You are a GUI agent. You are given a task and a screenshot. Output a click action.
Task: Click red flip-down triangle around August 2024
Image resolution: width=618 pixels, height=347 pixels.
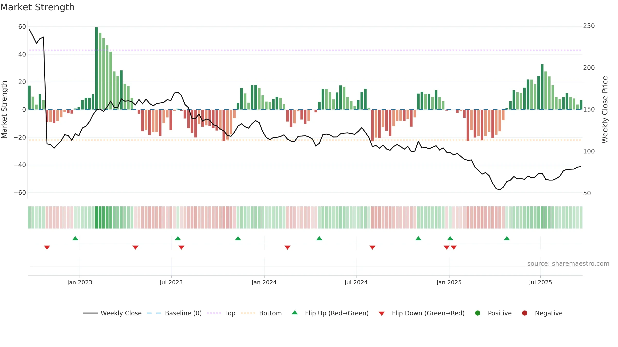click(372, 247)
